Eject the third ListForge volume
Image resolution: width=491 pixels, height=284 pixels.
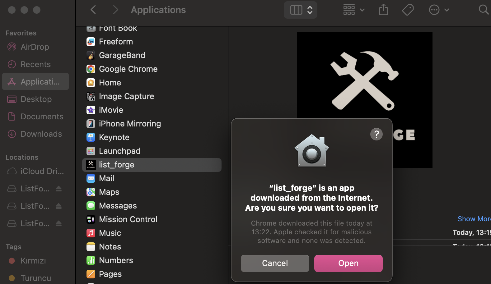click(x=58, y=223)
